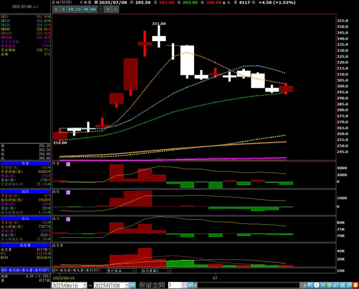Switch to the 10-minute timeframe

click(71, 9)
